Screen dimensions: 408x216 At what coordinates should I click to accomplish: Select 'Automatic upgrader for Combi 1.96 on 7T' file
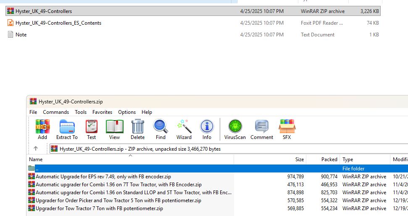[118, 184]
